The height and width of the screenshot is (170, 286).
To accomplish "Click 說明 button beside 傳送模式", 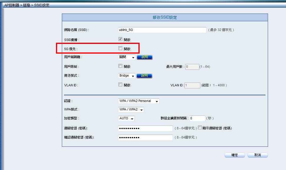I will (145, 76).
